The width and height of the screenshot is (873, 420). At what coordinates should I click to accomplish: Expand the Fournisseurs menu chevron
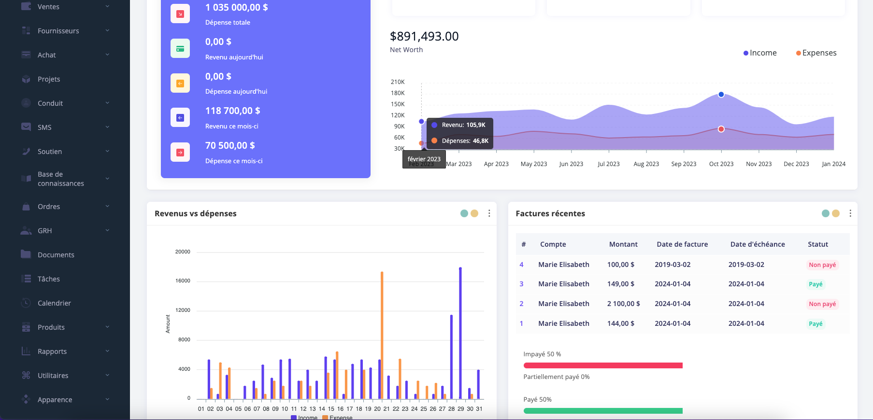[107, 30]
